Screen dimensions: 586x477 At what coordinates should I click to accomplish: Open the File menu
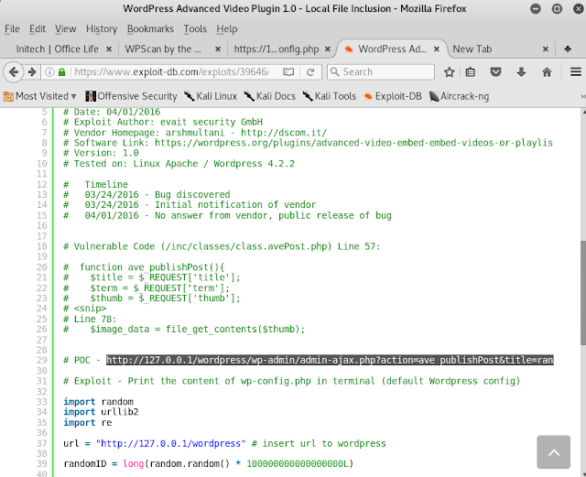coord(12,28)
